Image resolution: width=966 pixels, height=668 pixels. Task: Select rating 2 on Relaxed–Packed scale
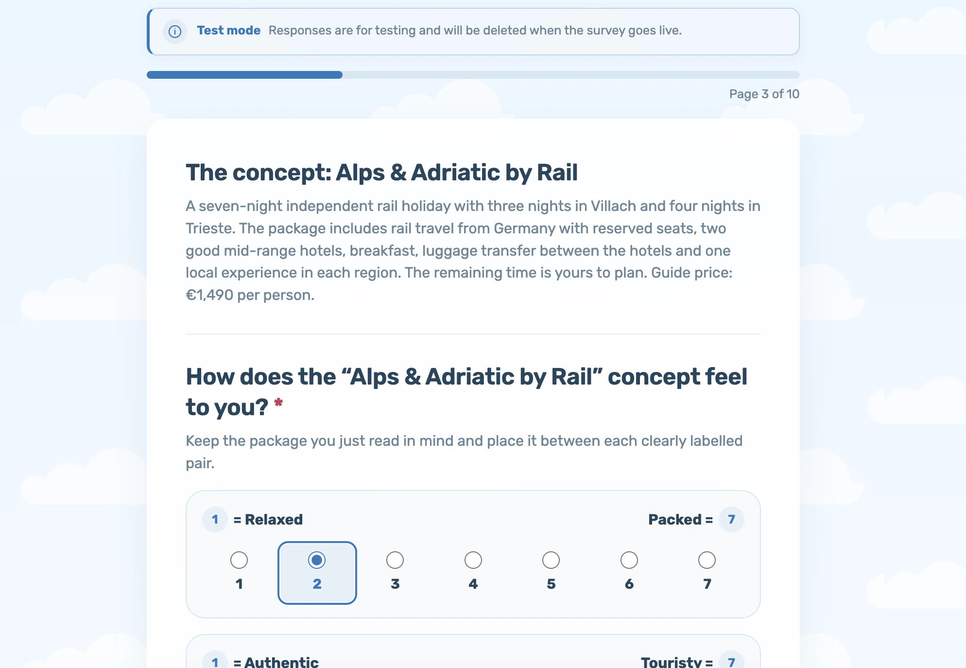(317, 573)
